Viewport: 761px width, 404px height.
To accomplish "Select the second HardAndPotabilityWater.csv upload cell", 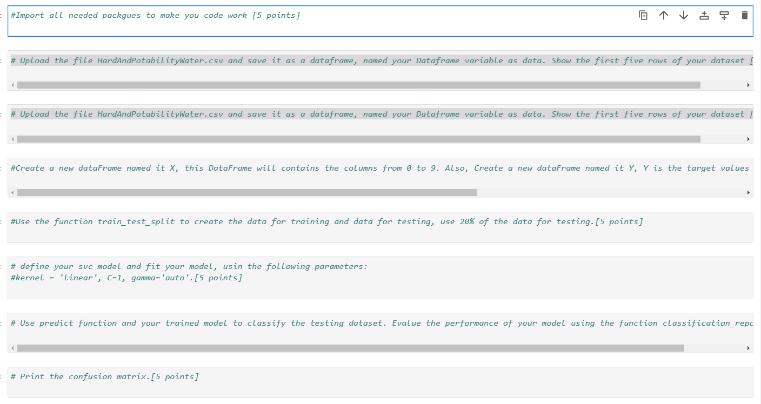I will pos(324,114).
